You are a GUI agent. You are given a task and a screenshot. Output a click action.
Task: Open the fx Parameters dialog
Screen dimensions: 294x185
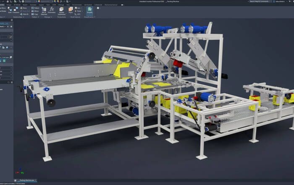coord(52,10)
